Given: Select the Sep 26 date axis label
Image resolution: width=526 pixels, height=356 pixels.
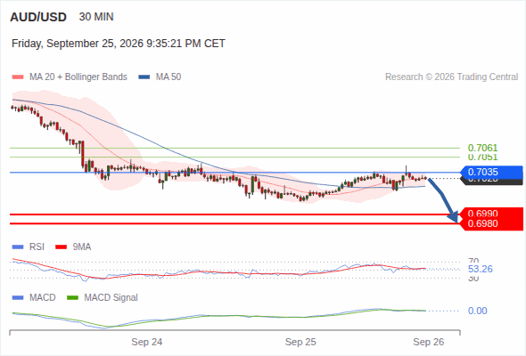Looking at the screenshot, I should [x=429, y=342].
